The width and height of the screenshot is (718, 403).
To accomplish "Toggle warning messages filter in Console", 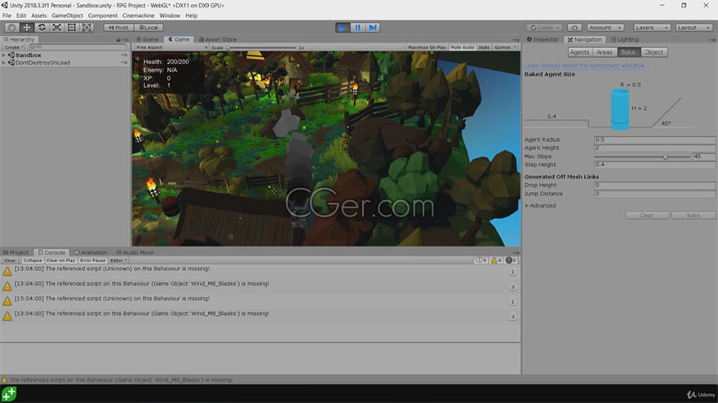I will tap(496, 261).
